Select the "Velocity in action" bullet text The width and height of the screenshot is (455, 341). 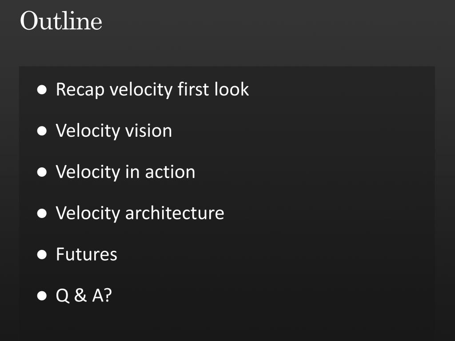(x=125, y=172)
